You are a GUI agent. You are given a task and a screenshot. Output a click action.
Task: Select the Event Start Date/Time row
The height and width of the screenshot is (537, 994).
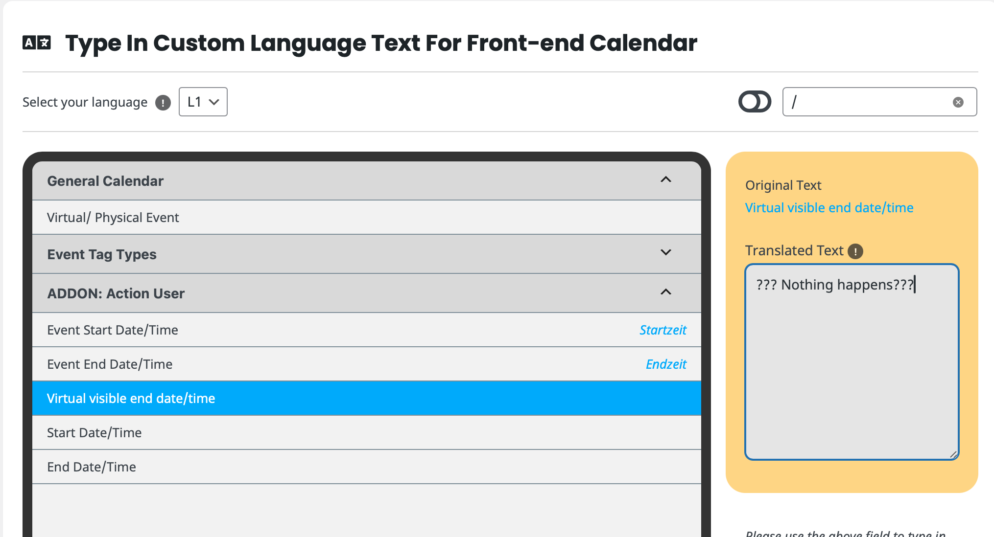point(367,330)
